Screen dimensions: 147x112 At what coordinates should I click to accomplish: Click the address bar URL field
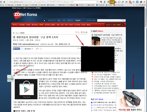[52, 2]
